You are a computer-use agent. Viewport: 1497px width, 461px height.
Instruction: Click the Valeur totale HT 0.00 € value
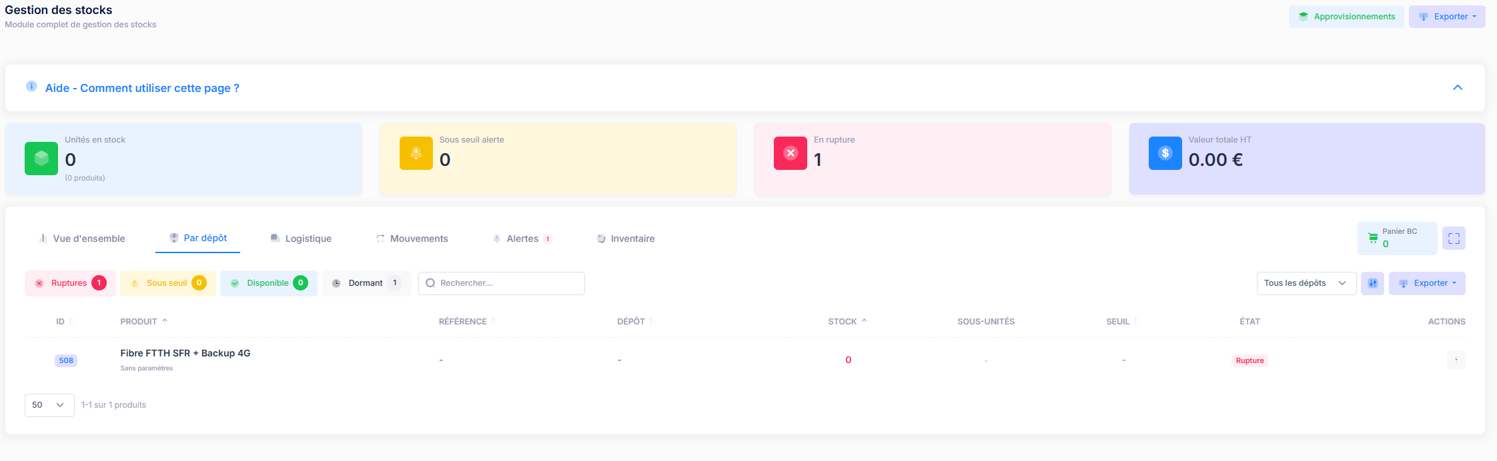pyautogui.click(x=1215, y=160)
